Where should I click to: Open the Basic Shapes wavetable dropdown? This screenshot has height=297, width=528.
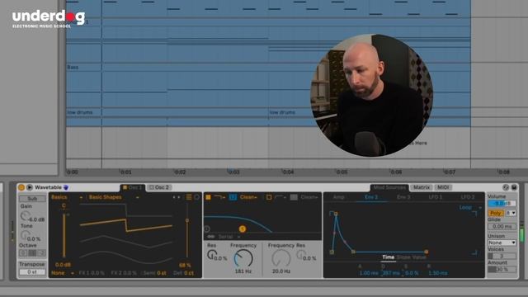click(x=114, y=197)
